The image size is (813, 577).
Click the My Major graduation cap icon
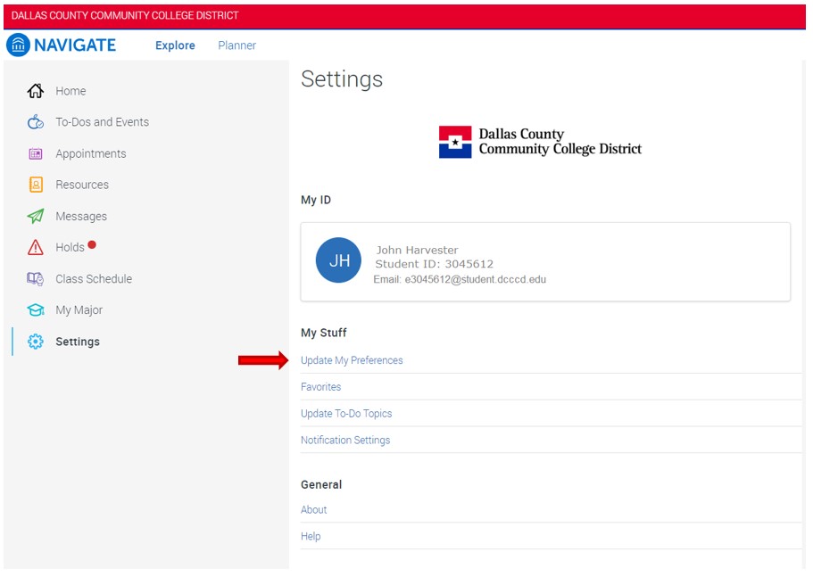tap(36, 309)
